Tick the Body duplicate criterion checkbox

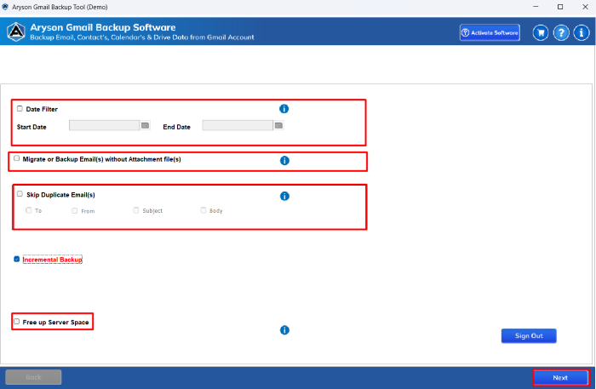coord(203,210)
